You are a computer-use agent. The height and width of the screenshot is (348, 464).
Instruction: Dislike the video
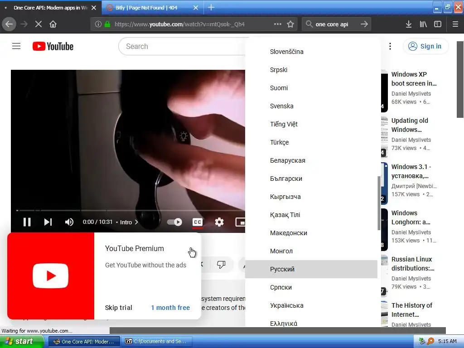pyautogui.click(x=221, y=264)
